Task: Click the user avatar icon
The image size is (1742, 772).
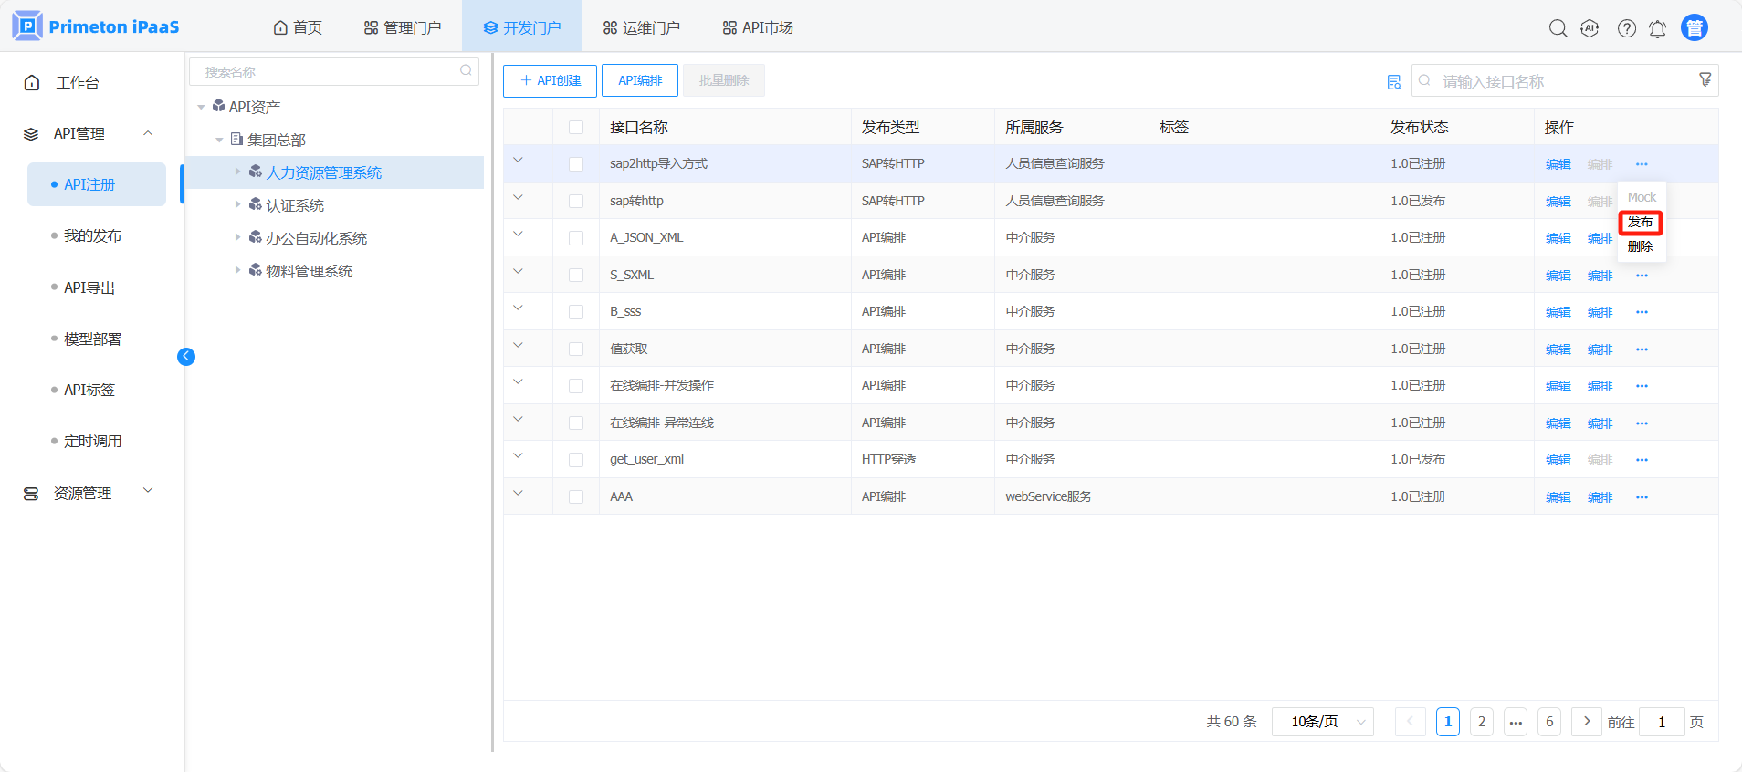Action: [1694, 28]
